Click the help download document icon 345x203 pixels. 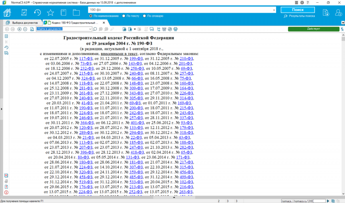(x=326, y=12)
